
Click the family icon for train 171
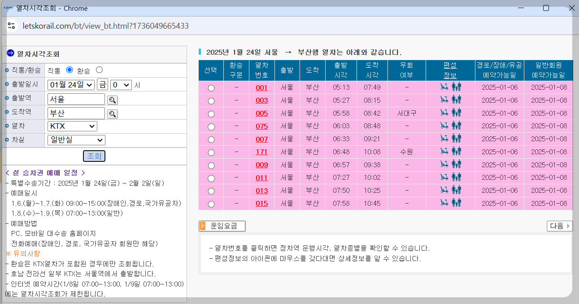[456, 151]
